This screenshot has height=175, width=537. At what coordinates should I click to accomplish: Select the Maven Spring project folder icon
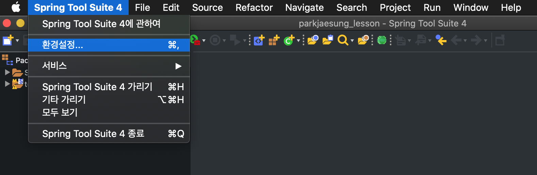pyautogui.click(x=17, y=83)
